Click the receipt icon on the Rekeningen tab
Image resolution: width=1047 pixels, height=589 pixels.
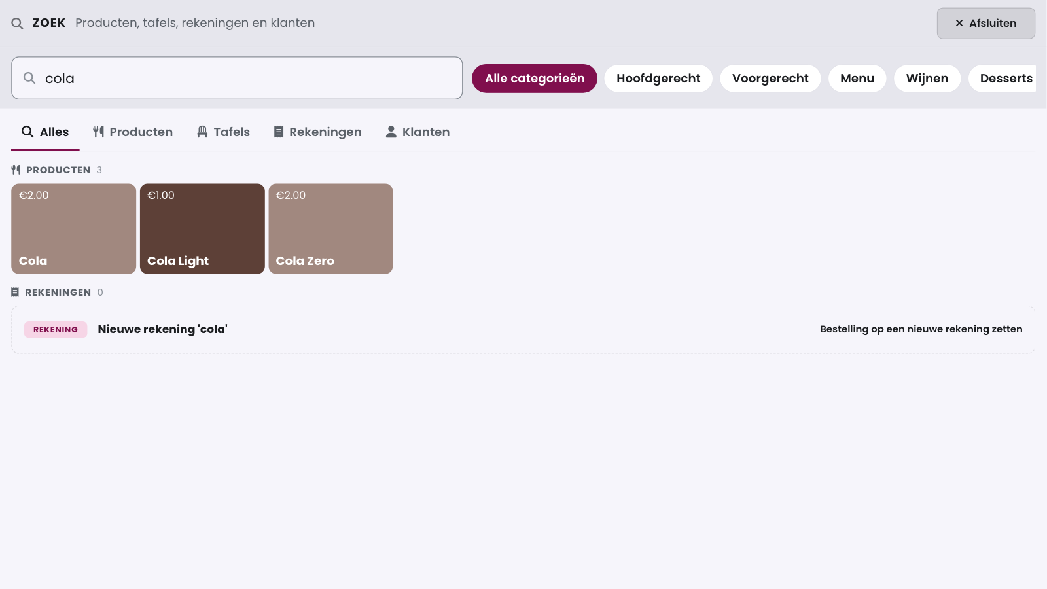(279, 132)
